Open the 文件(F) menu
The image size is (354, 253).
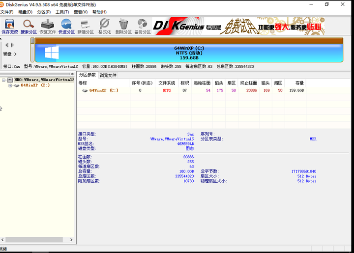(x=7, y=12)
